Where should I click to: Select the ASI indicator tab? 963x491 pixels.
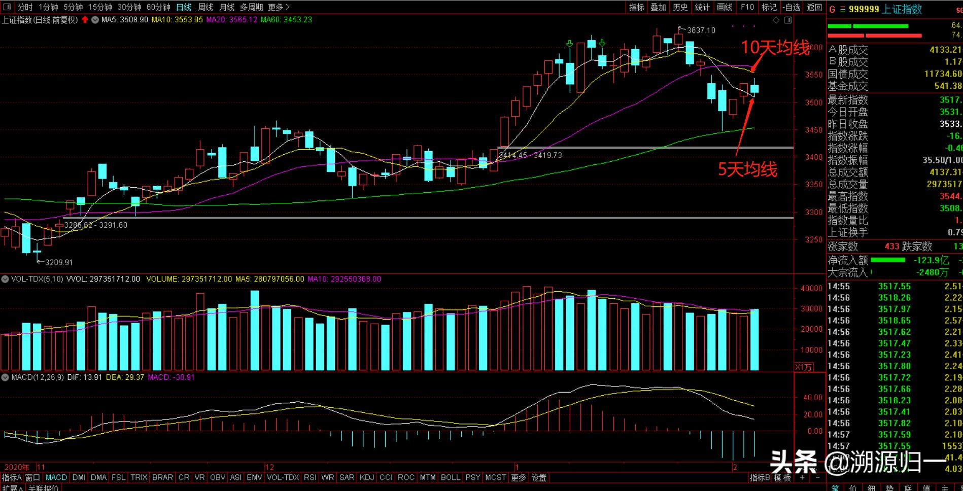click(x=236, y=478)
